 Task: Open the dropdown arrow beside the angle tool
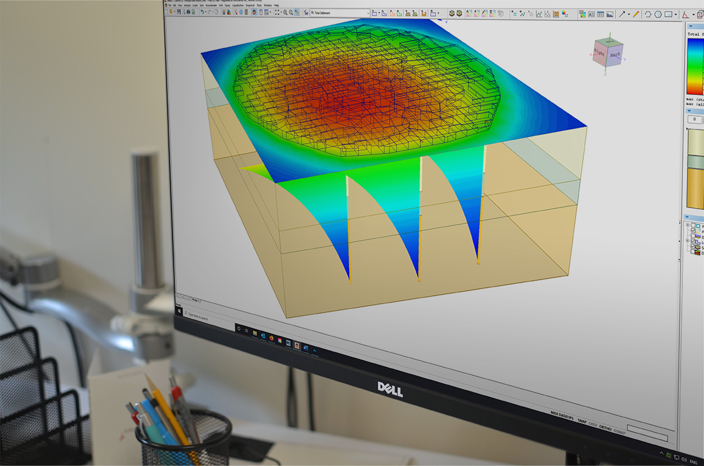click(693, 15)
